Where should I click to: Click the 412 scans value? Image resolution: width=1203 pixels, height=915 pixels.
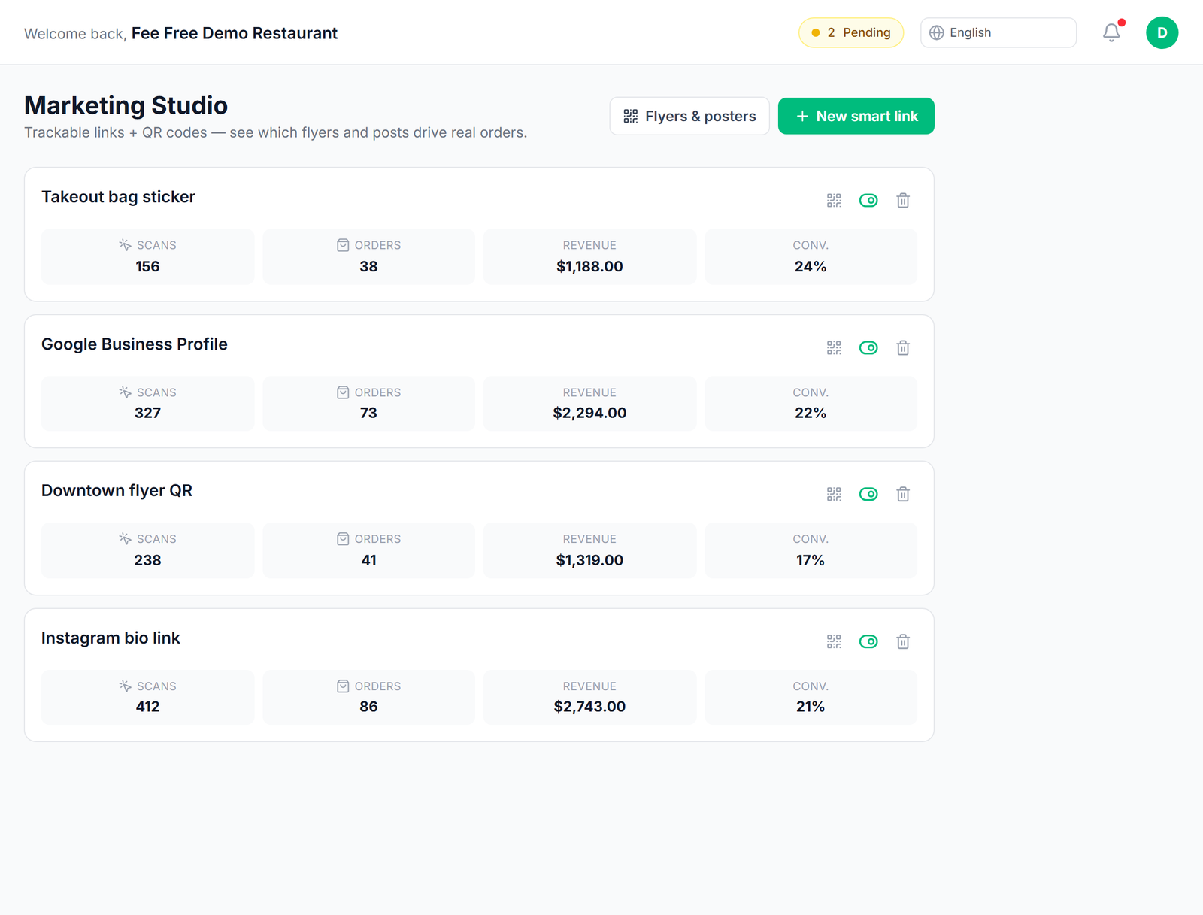[147, 707]
